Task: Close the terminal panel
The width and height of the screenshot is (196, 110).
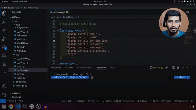Action: click(192, 68)
